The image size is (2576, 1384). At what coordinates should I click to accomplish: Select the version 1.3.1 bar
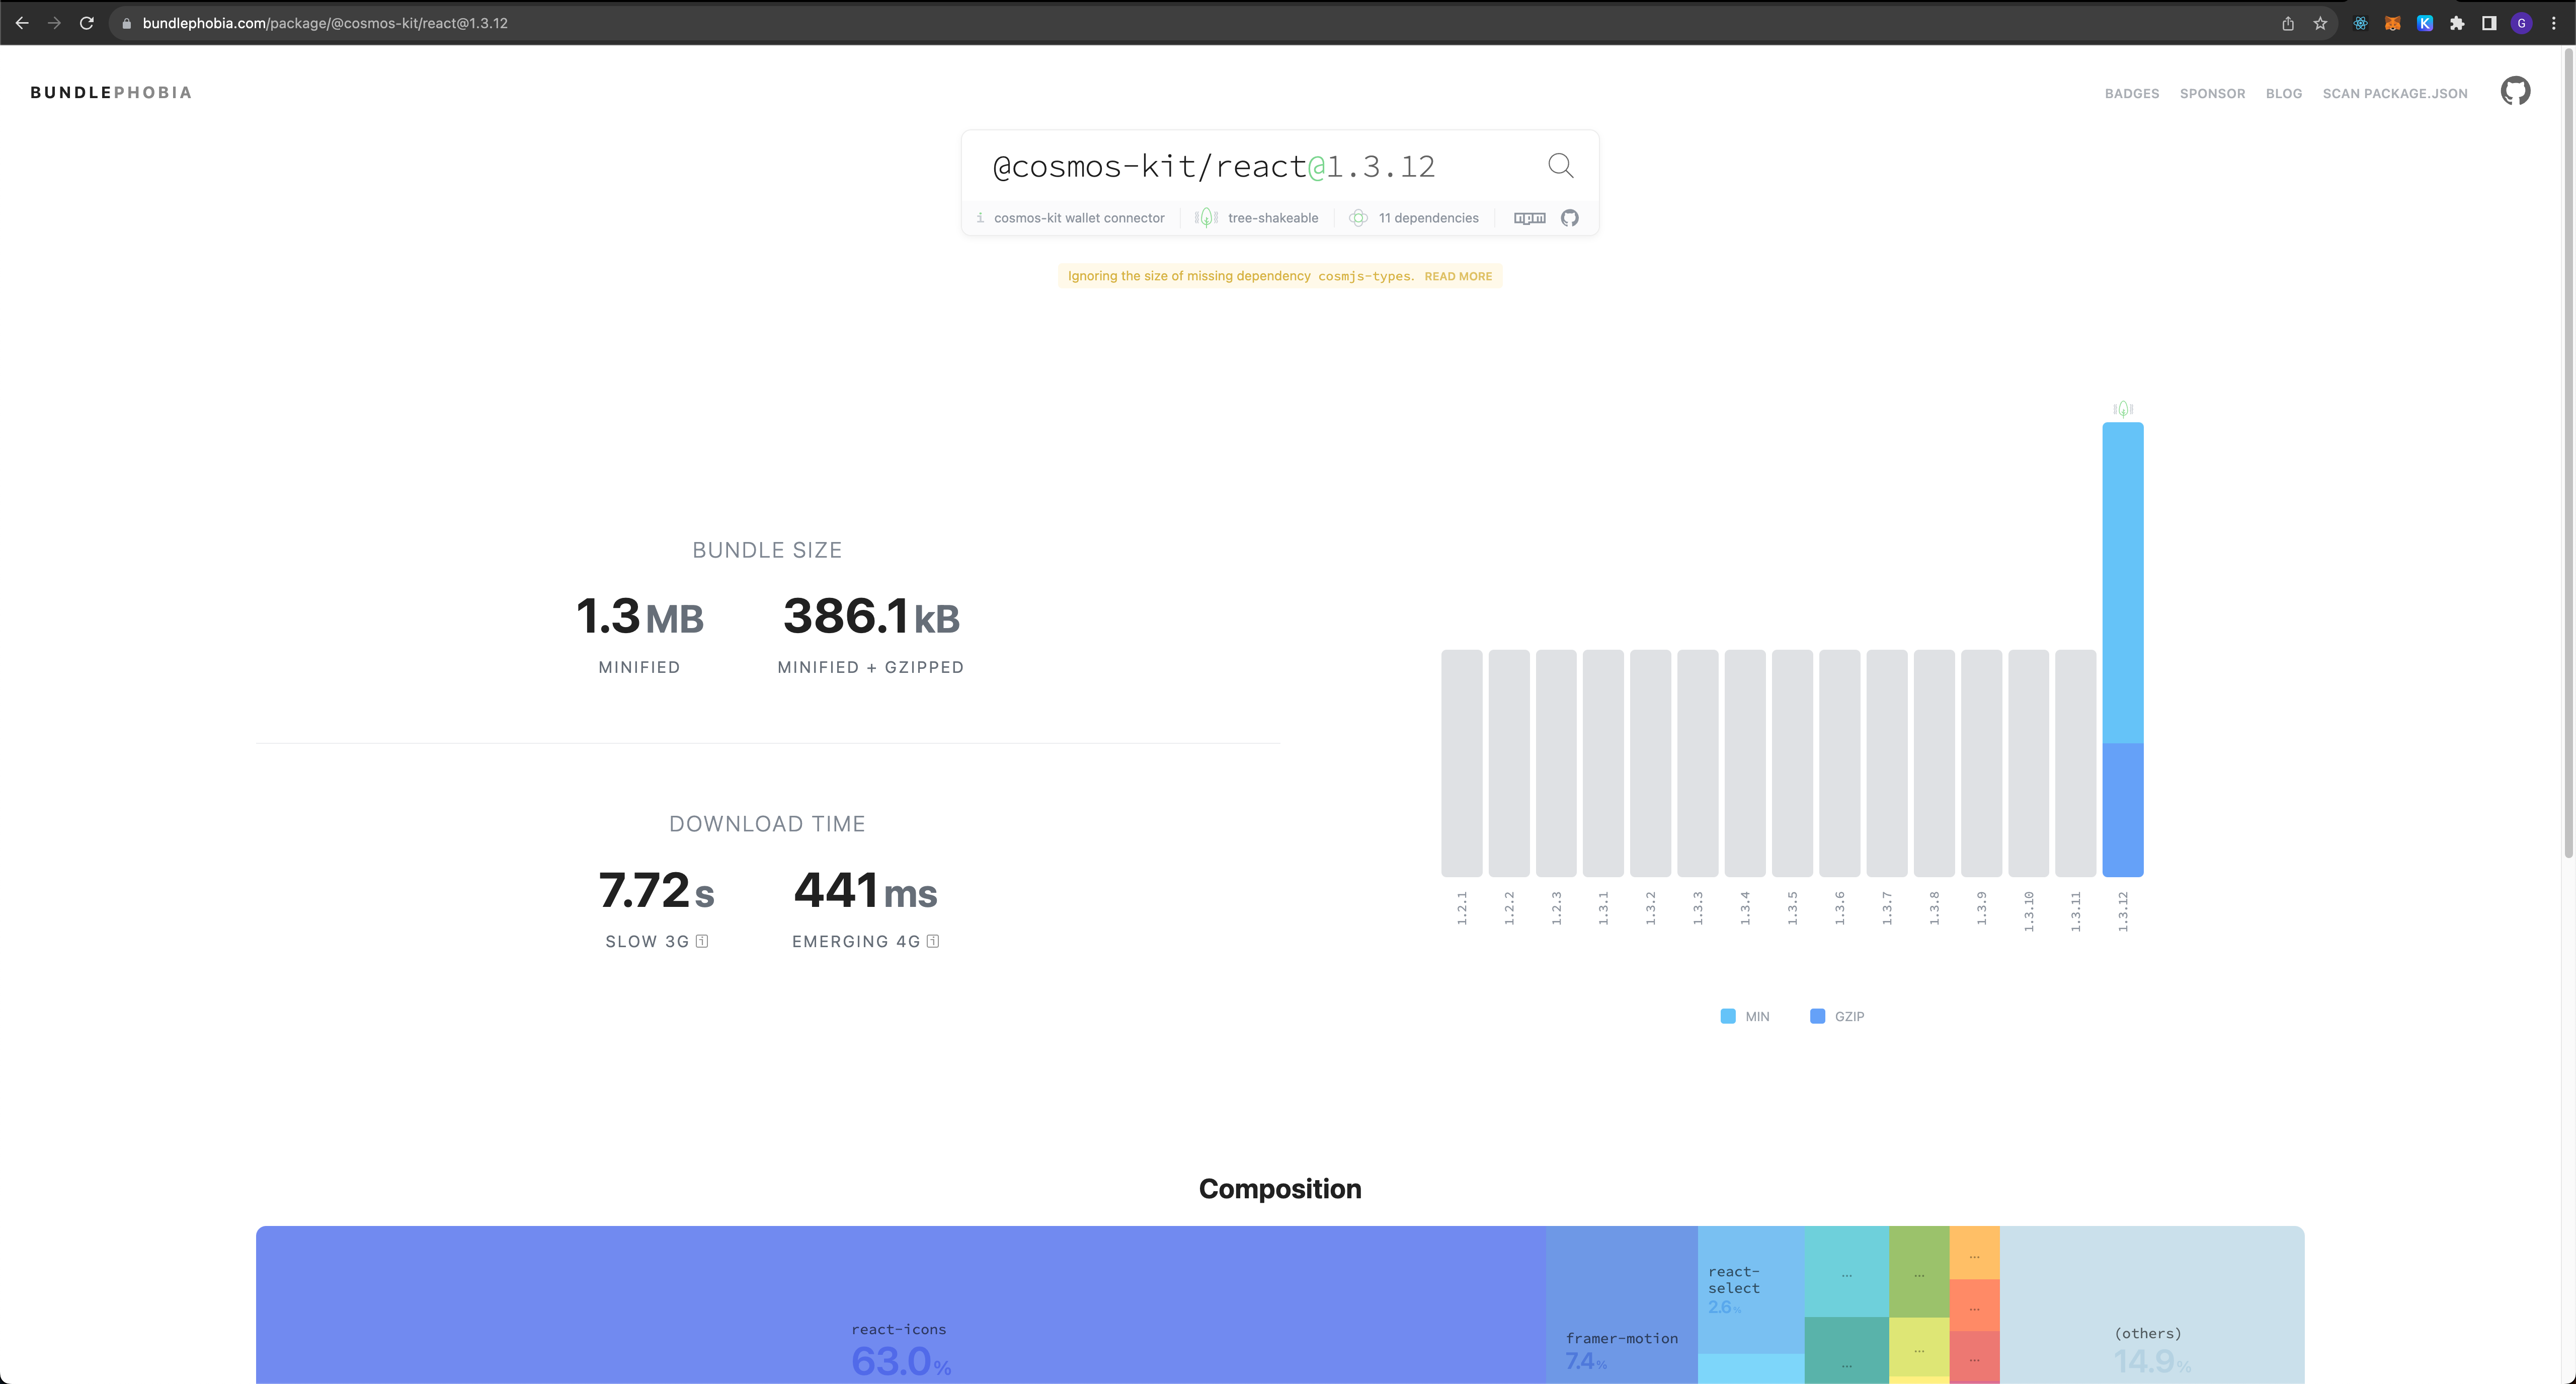[1603, 763]
